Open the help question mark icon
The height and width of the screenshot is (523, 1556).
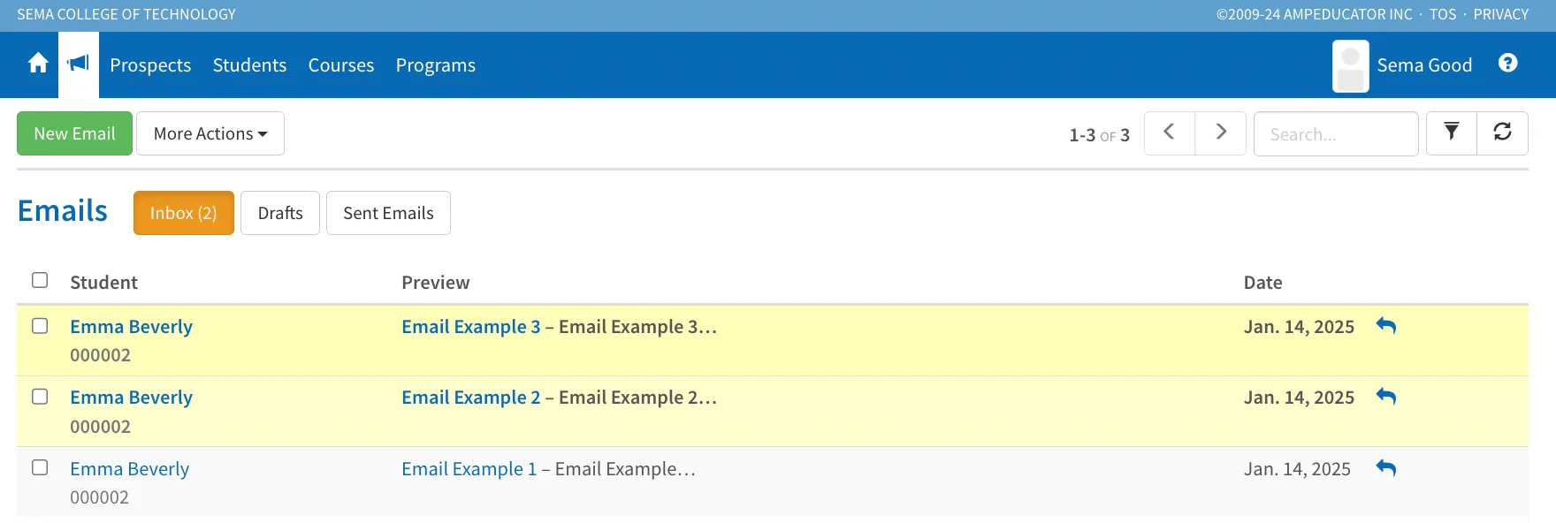pos(1508,63)
